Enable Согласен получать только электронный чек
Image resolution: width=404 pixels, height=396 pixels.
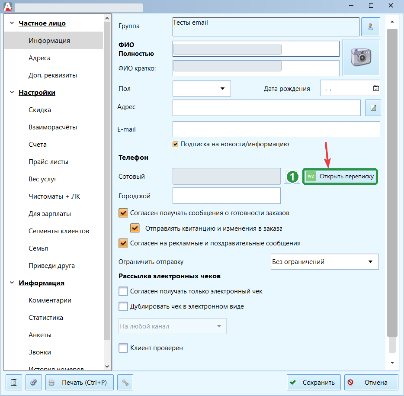pos(123,291)
